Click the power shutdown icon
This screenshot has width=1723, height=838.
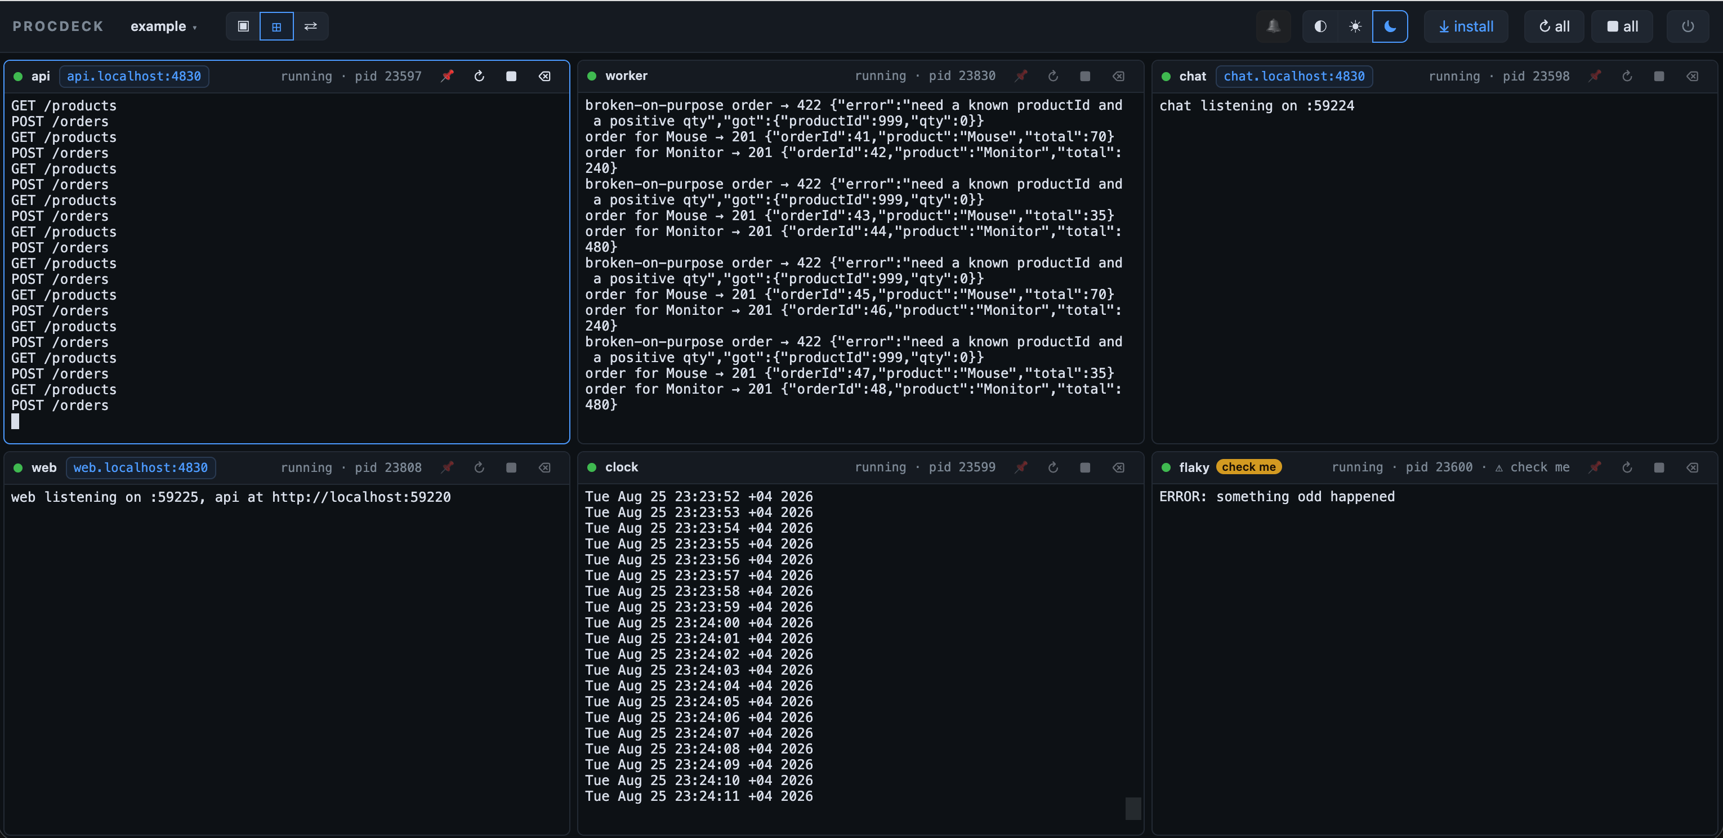coord(1688,26)
